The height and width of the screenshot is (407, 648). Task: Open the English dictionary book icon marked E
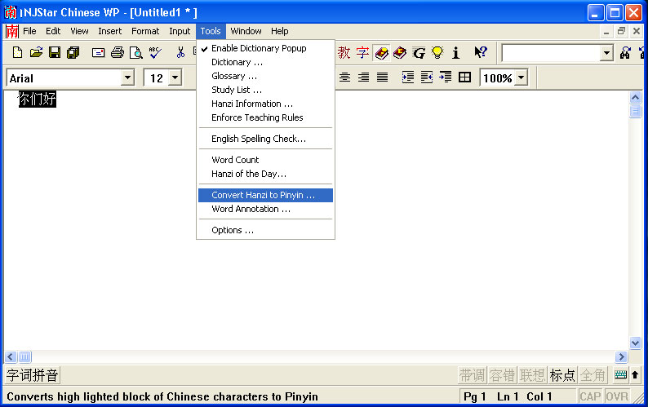point(400,53)
